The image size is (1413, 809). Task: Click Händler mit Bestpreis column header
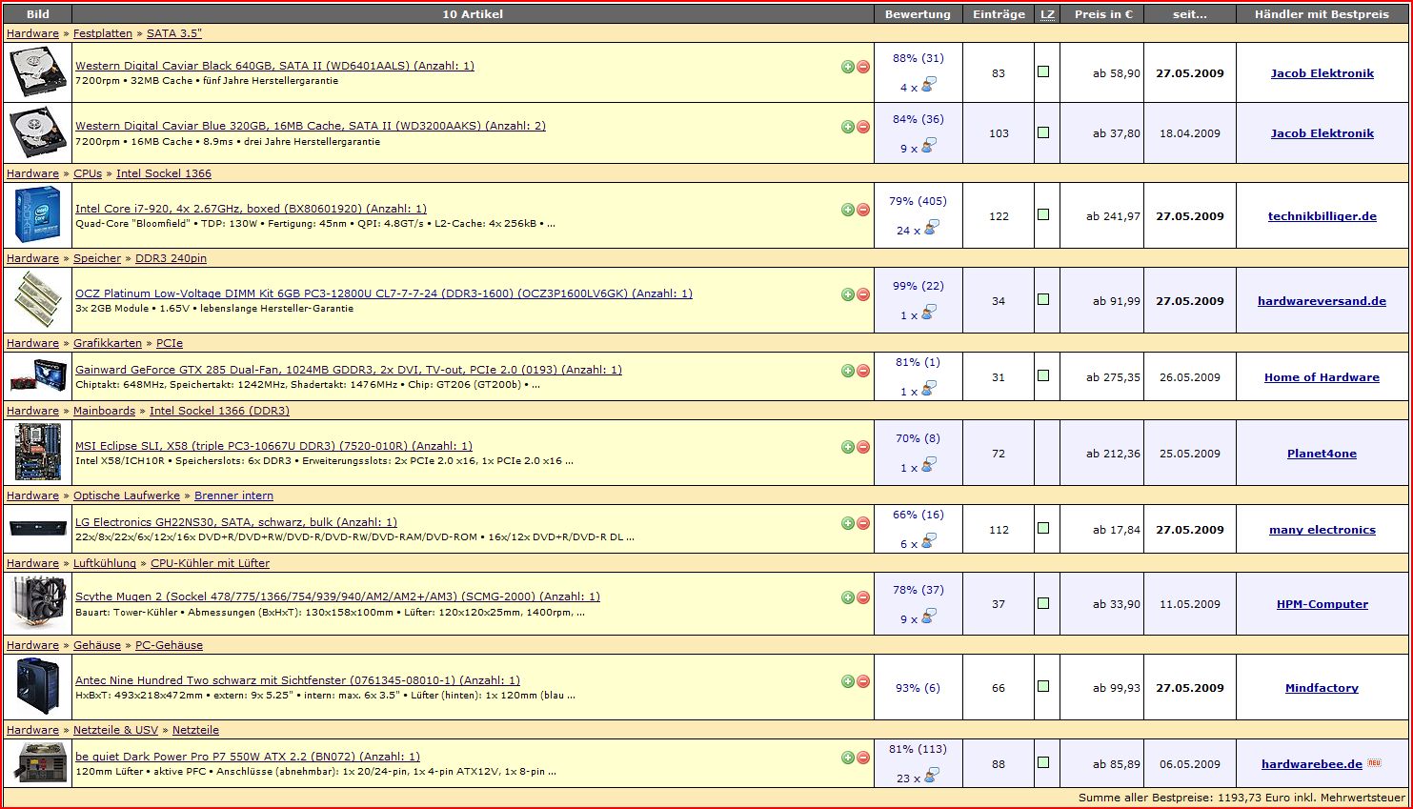[1322, 14]
